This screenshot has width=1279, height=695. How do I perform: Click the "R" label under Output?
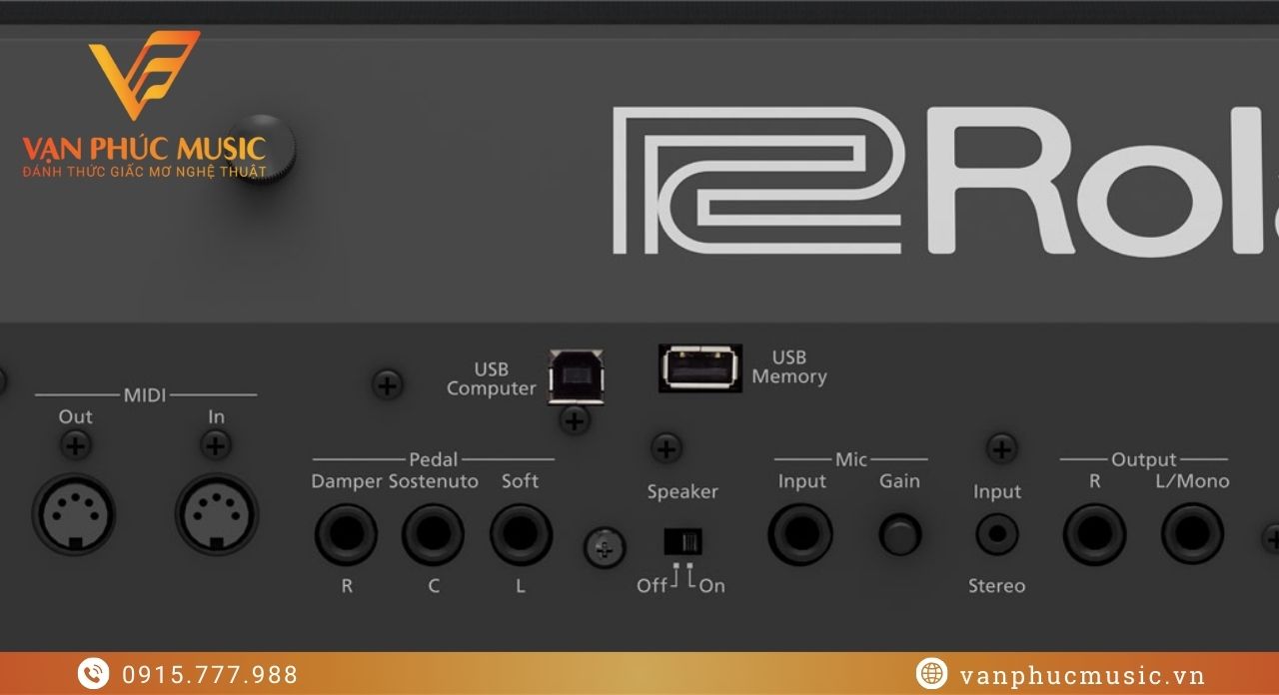[1094, 481]
